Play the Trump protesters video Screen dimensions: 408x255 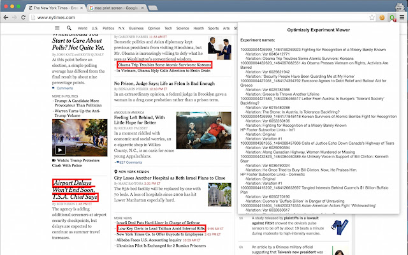(60, 150)
